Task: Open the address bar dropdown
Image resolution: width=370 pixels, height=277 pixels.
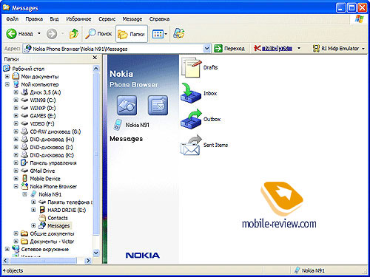Action: click(x=207, y=49)
